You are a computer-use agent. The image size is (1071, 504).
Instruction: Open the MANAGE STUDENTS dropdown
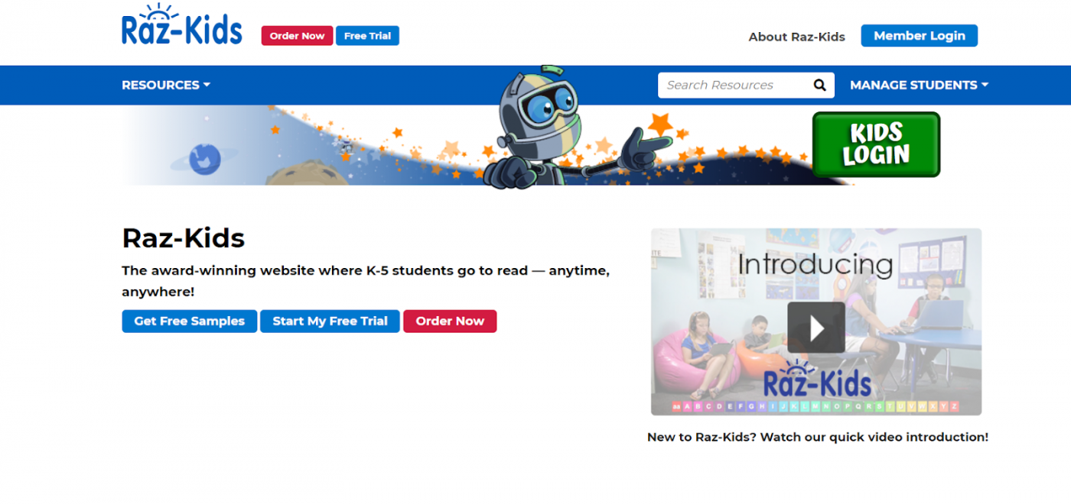pyautogui.click(x=914, y=85)
